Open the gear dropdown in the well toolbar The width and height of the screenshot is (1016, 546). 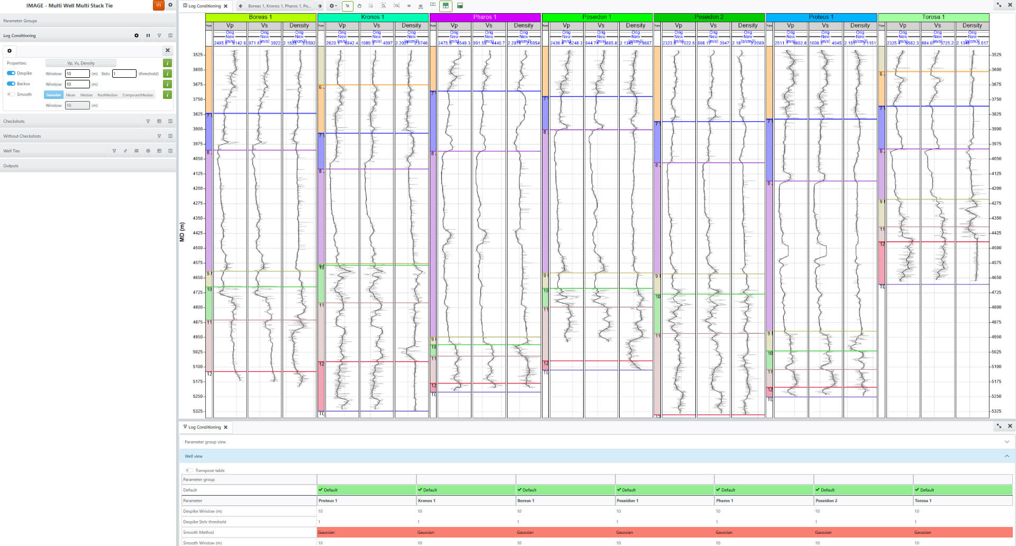332,6
